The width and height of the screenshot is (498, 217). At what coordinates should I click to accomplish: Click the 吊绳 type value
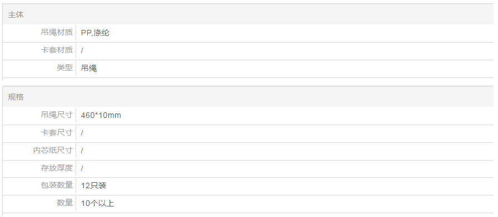tap(89, 68)
